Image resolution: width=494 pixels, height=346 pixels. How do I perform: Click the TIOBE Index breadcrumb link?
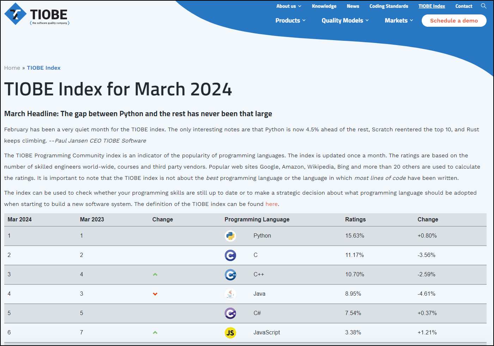point(44,68)
